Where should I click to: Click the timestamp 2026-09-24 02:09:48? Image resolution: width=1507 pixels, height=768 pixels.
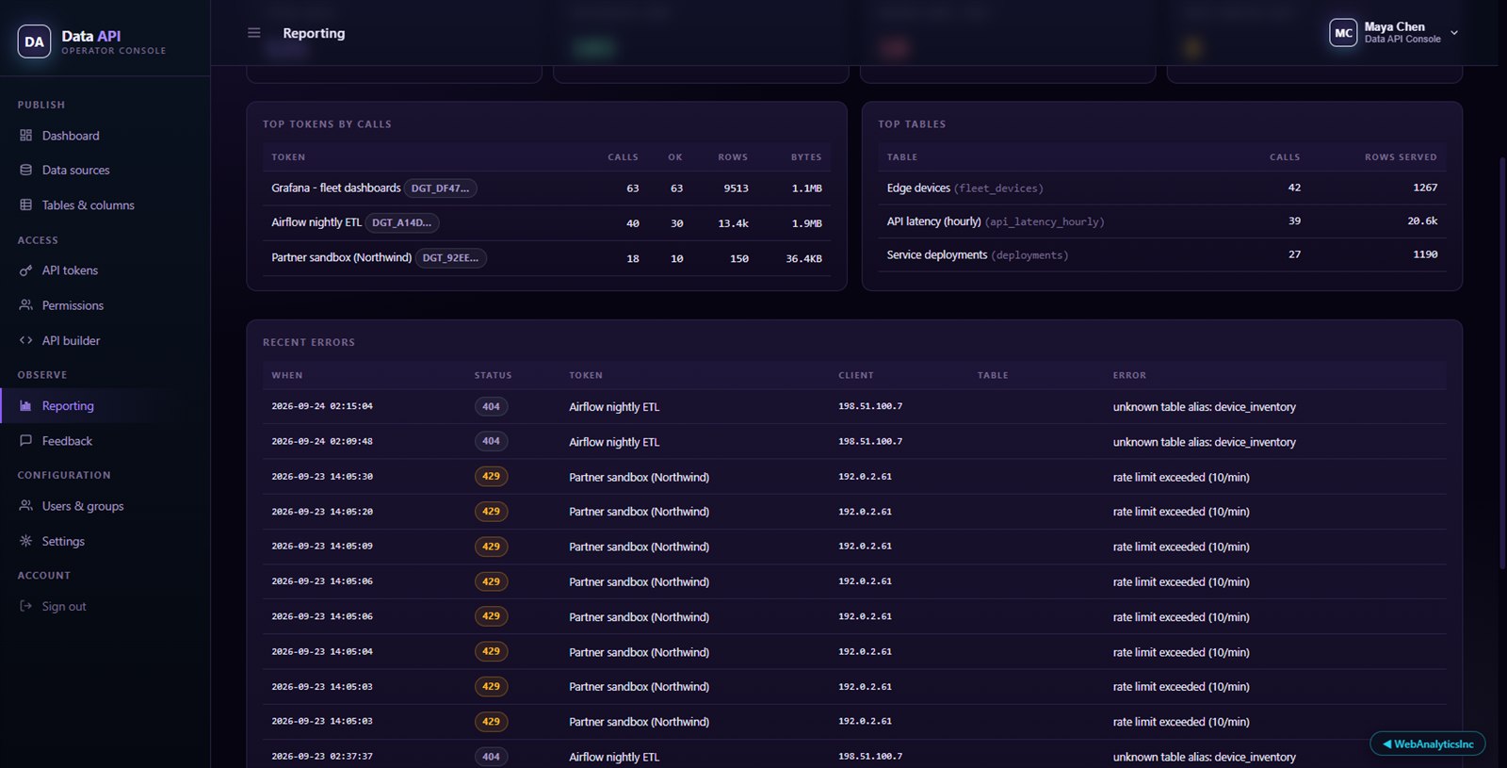[322, 442]
